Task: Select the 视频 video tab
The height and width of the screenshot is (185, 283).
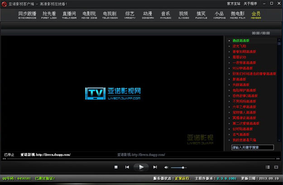Action: pos(183,15)
